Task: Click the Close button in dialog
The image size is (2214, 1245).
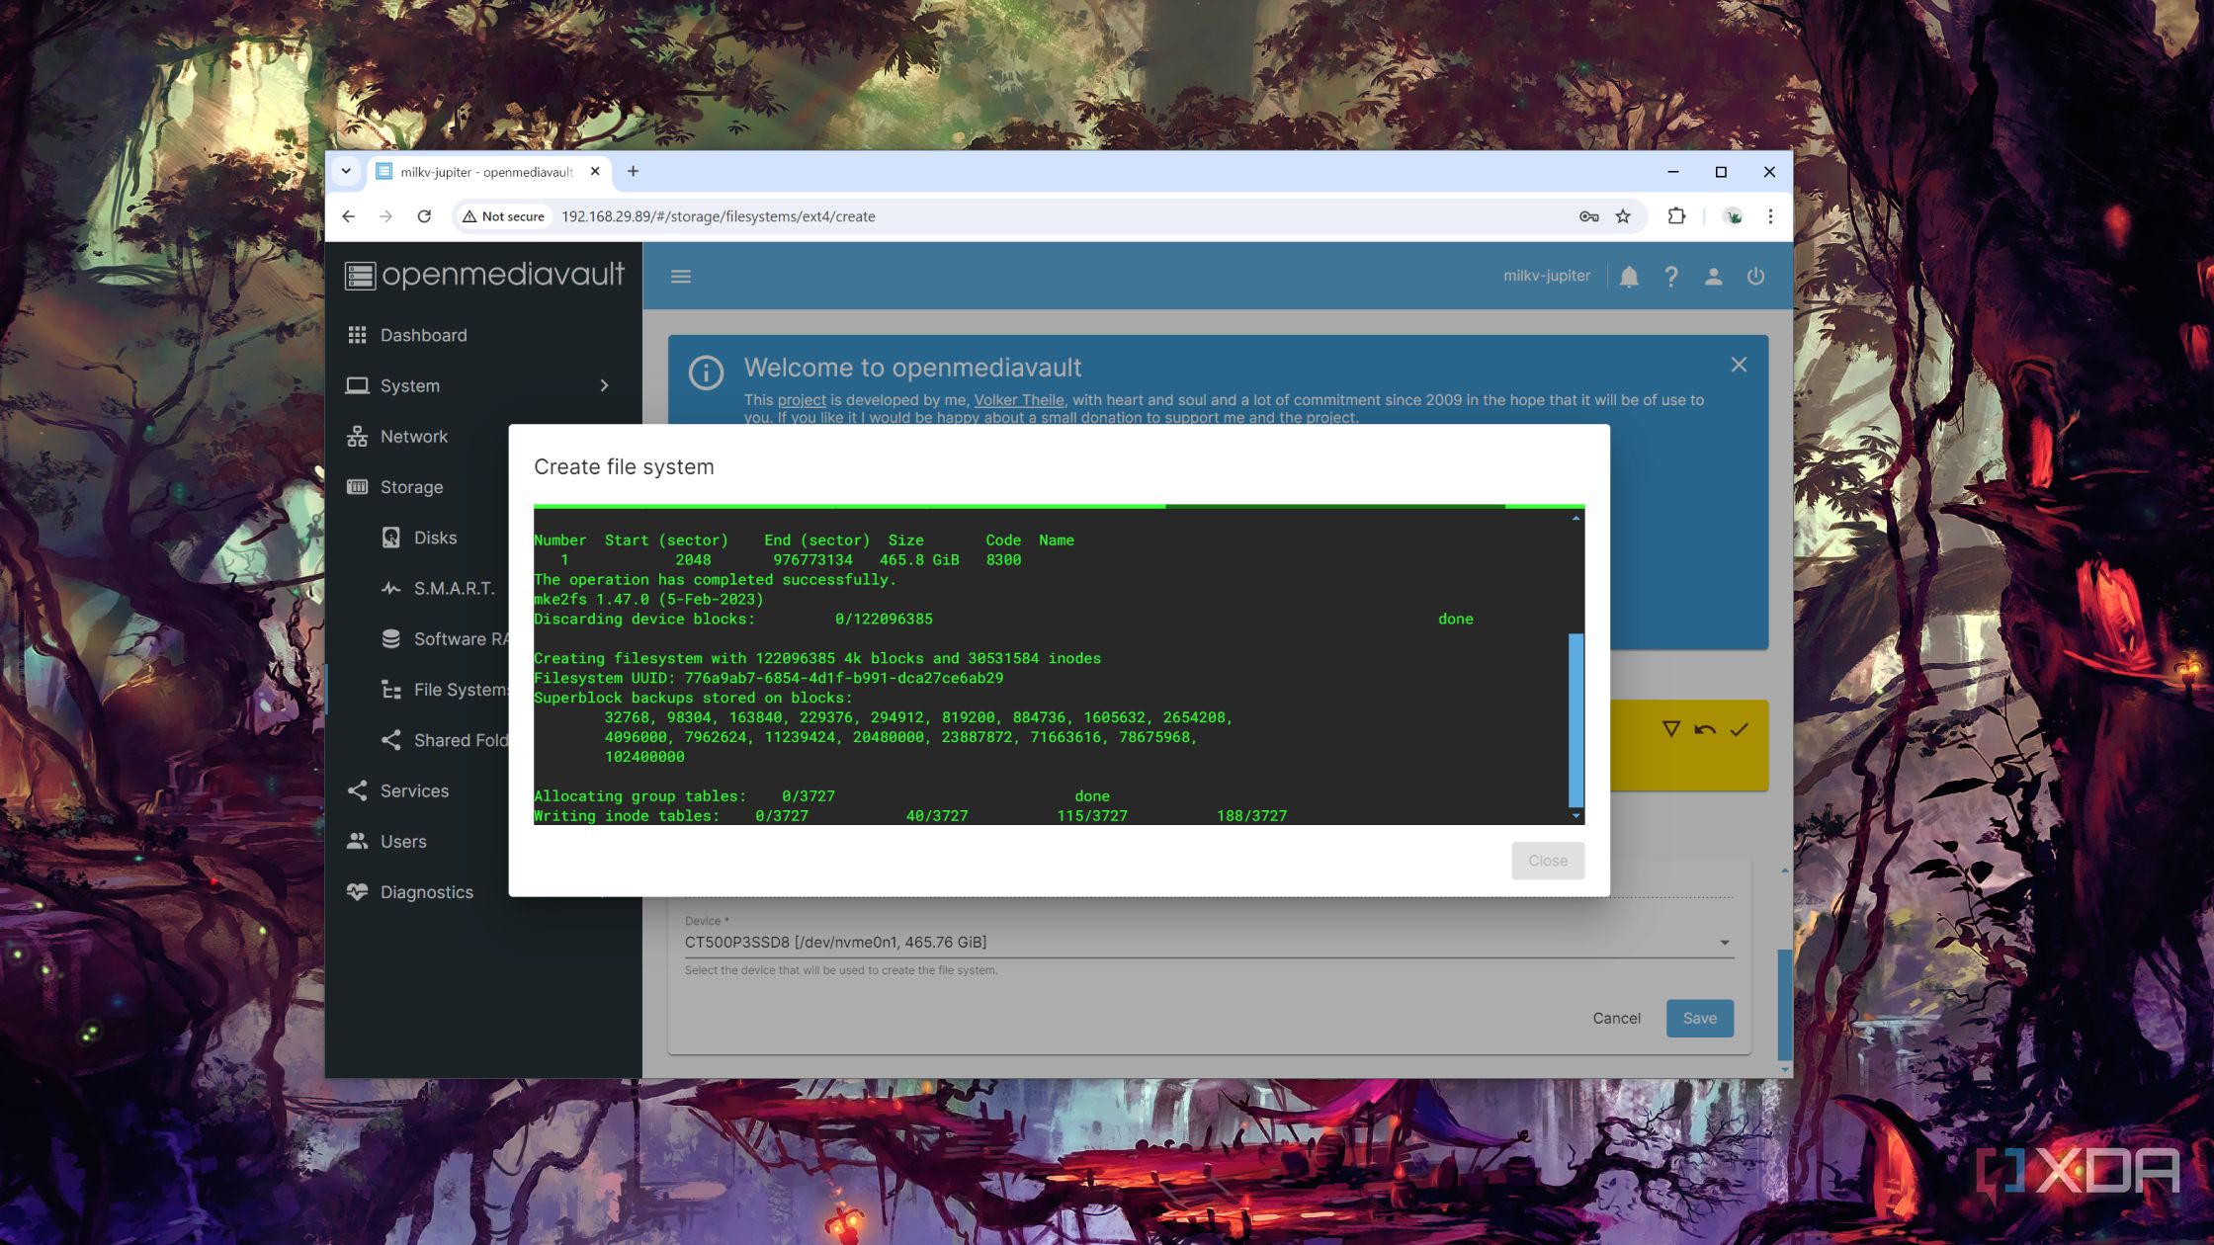Action: coord(1548,861)
